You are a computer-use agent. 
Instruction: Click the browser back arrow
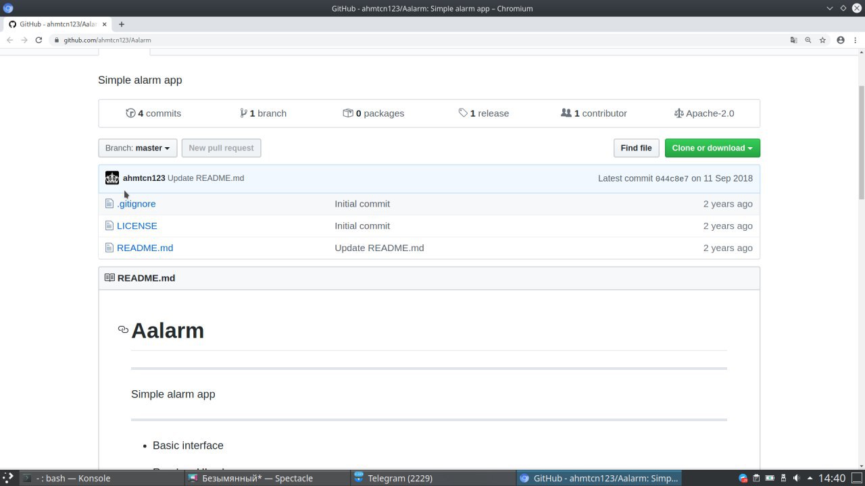9,40
